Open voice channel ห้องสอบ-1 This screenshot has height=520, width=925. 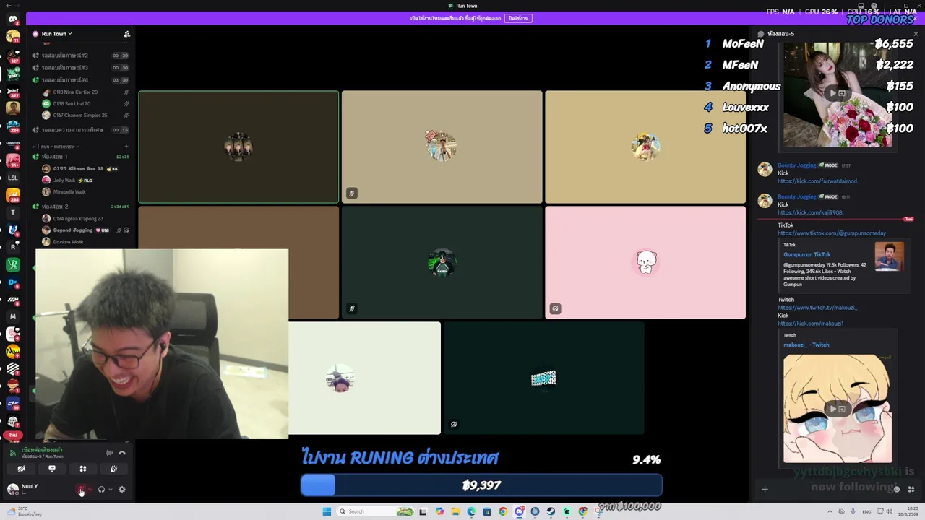81,156
